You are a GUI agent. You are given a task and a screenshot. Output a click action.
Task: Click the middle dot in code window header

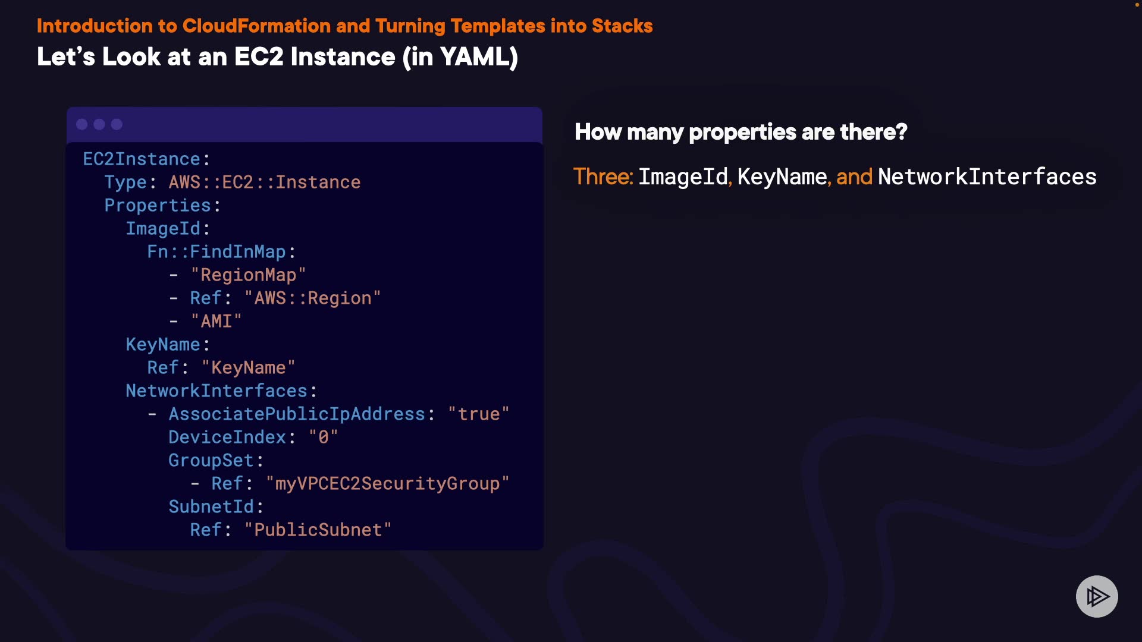point(99,124)
